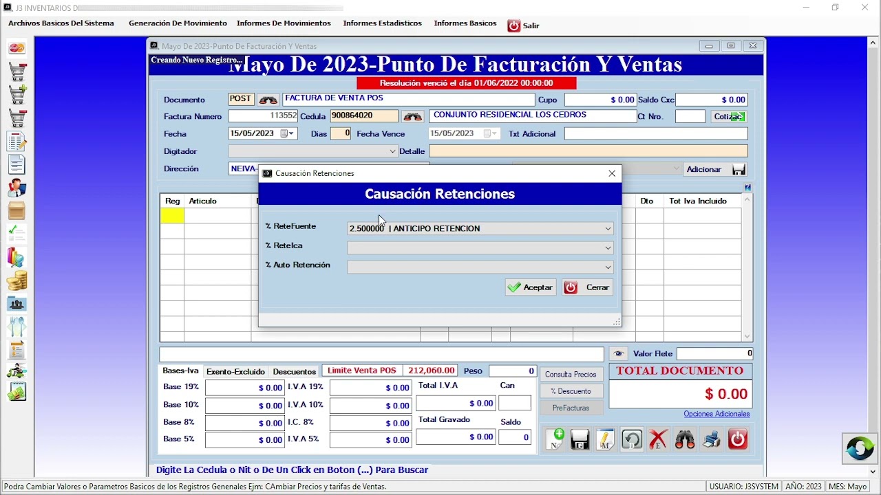Click the Factura Numero field 113552

(x=264, y=116)
